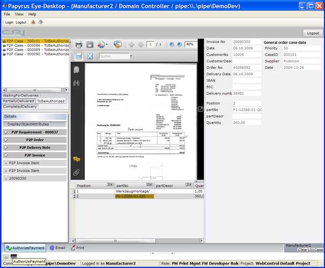Open the share icon's dropdown arrow
The width and height of the screenshot is (325, 268).
[107, 44]
